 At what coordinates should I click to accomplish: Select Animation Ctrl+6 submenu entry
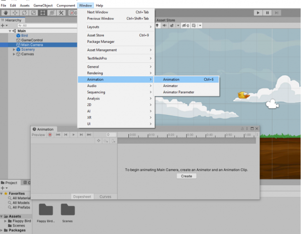(x=186, y=79)
